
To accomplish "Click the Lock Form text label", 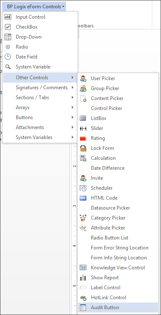I will pyautogui.click(x=102, y=148).
